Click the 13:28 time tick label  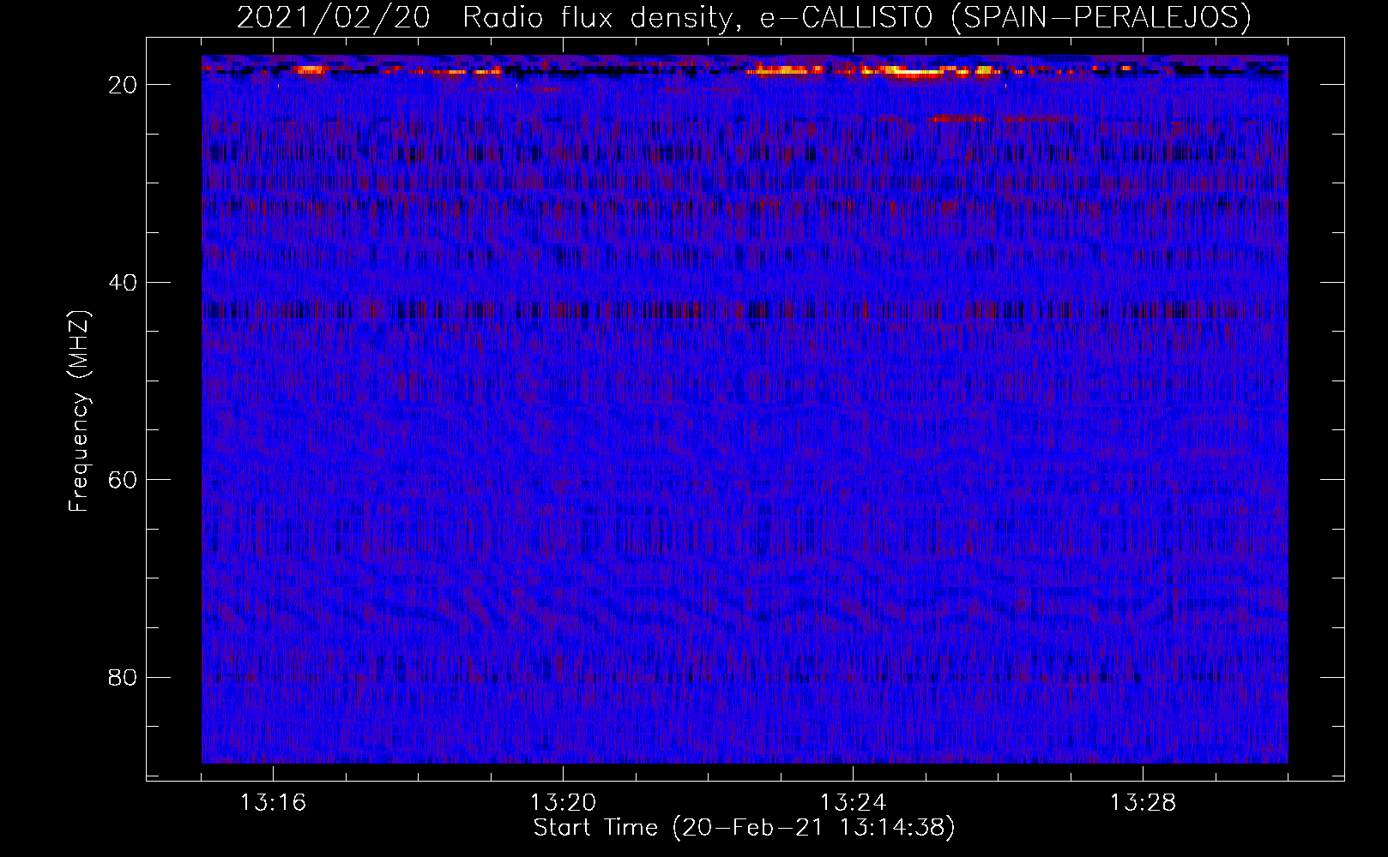1143,803
